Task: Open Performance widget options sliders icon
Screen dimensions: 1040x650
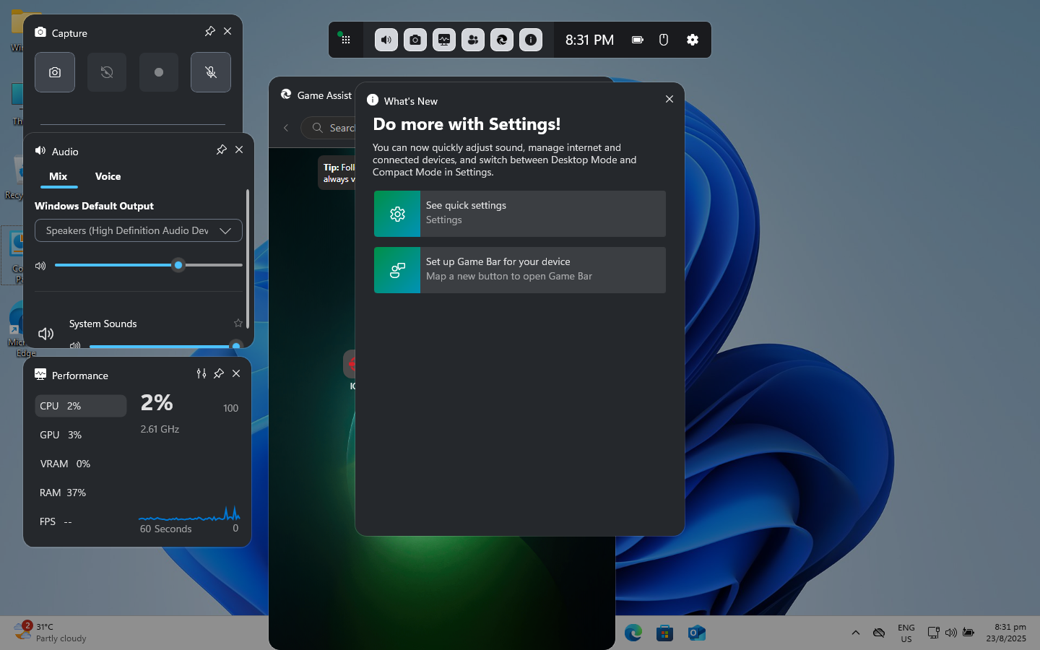Action: 201,373
